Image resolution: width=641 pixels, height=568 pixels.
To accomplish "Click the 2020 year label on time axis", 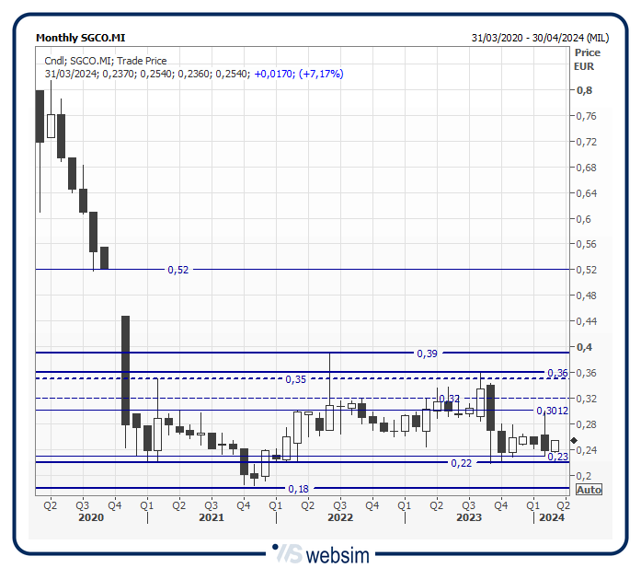I will [x=91, y=518].
